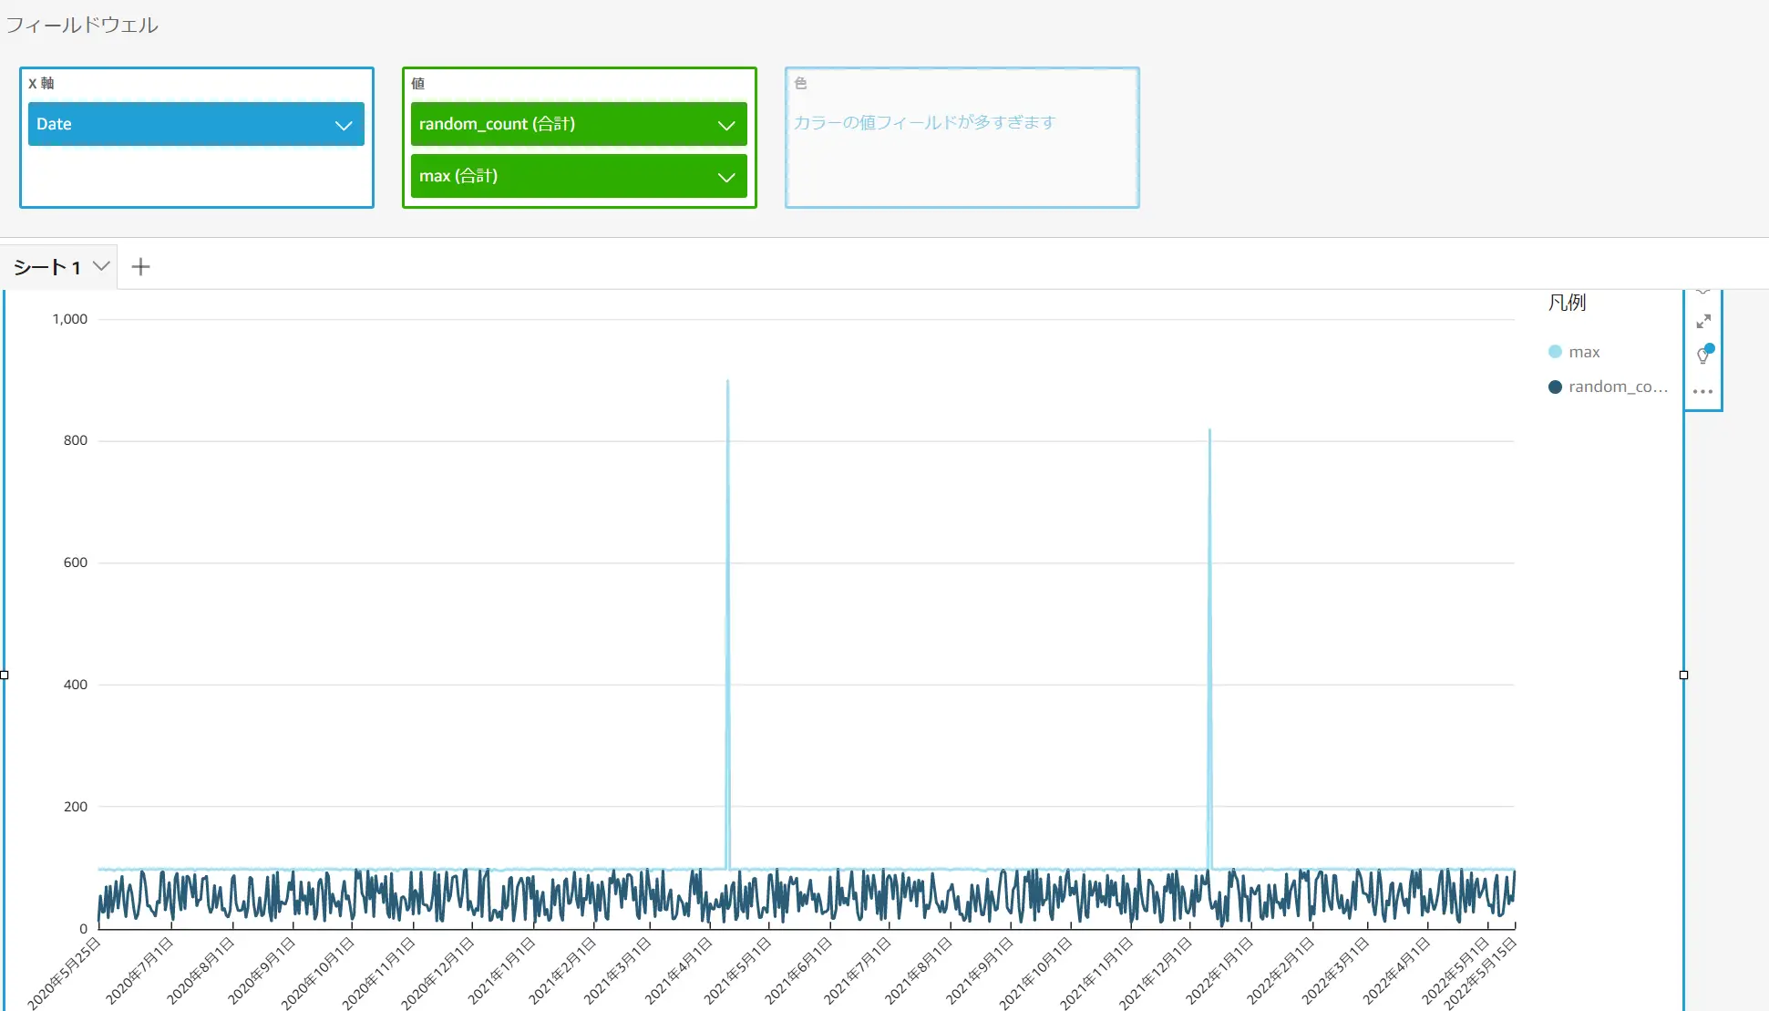Click the 2020年5月25日 x-axis label
The height and width of the screenshot is (1011, 1769).
point(64,973)
